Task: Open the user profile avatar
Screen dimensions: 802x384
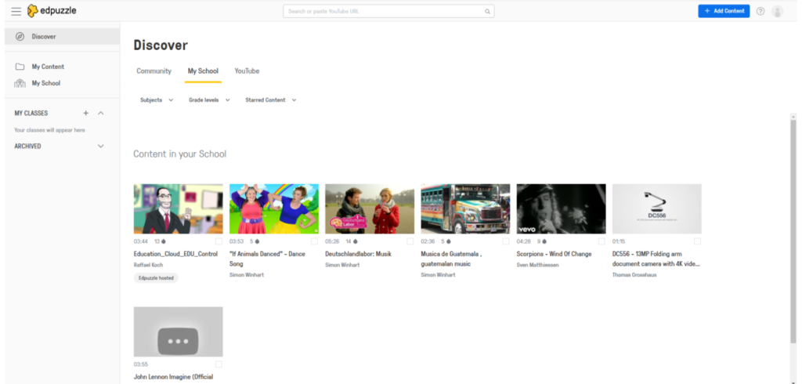Action: tap(778, 11)
